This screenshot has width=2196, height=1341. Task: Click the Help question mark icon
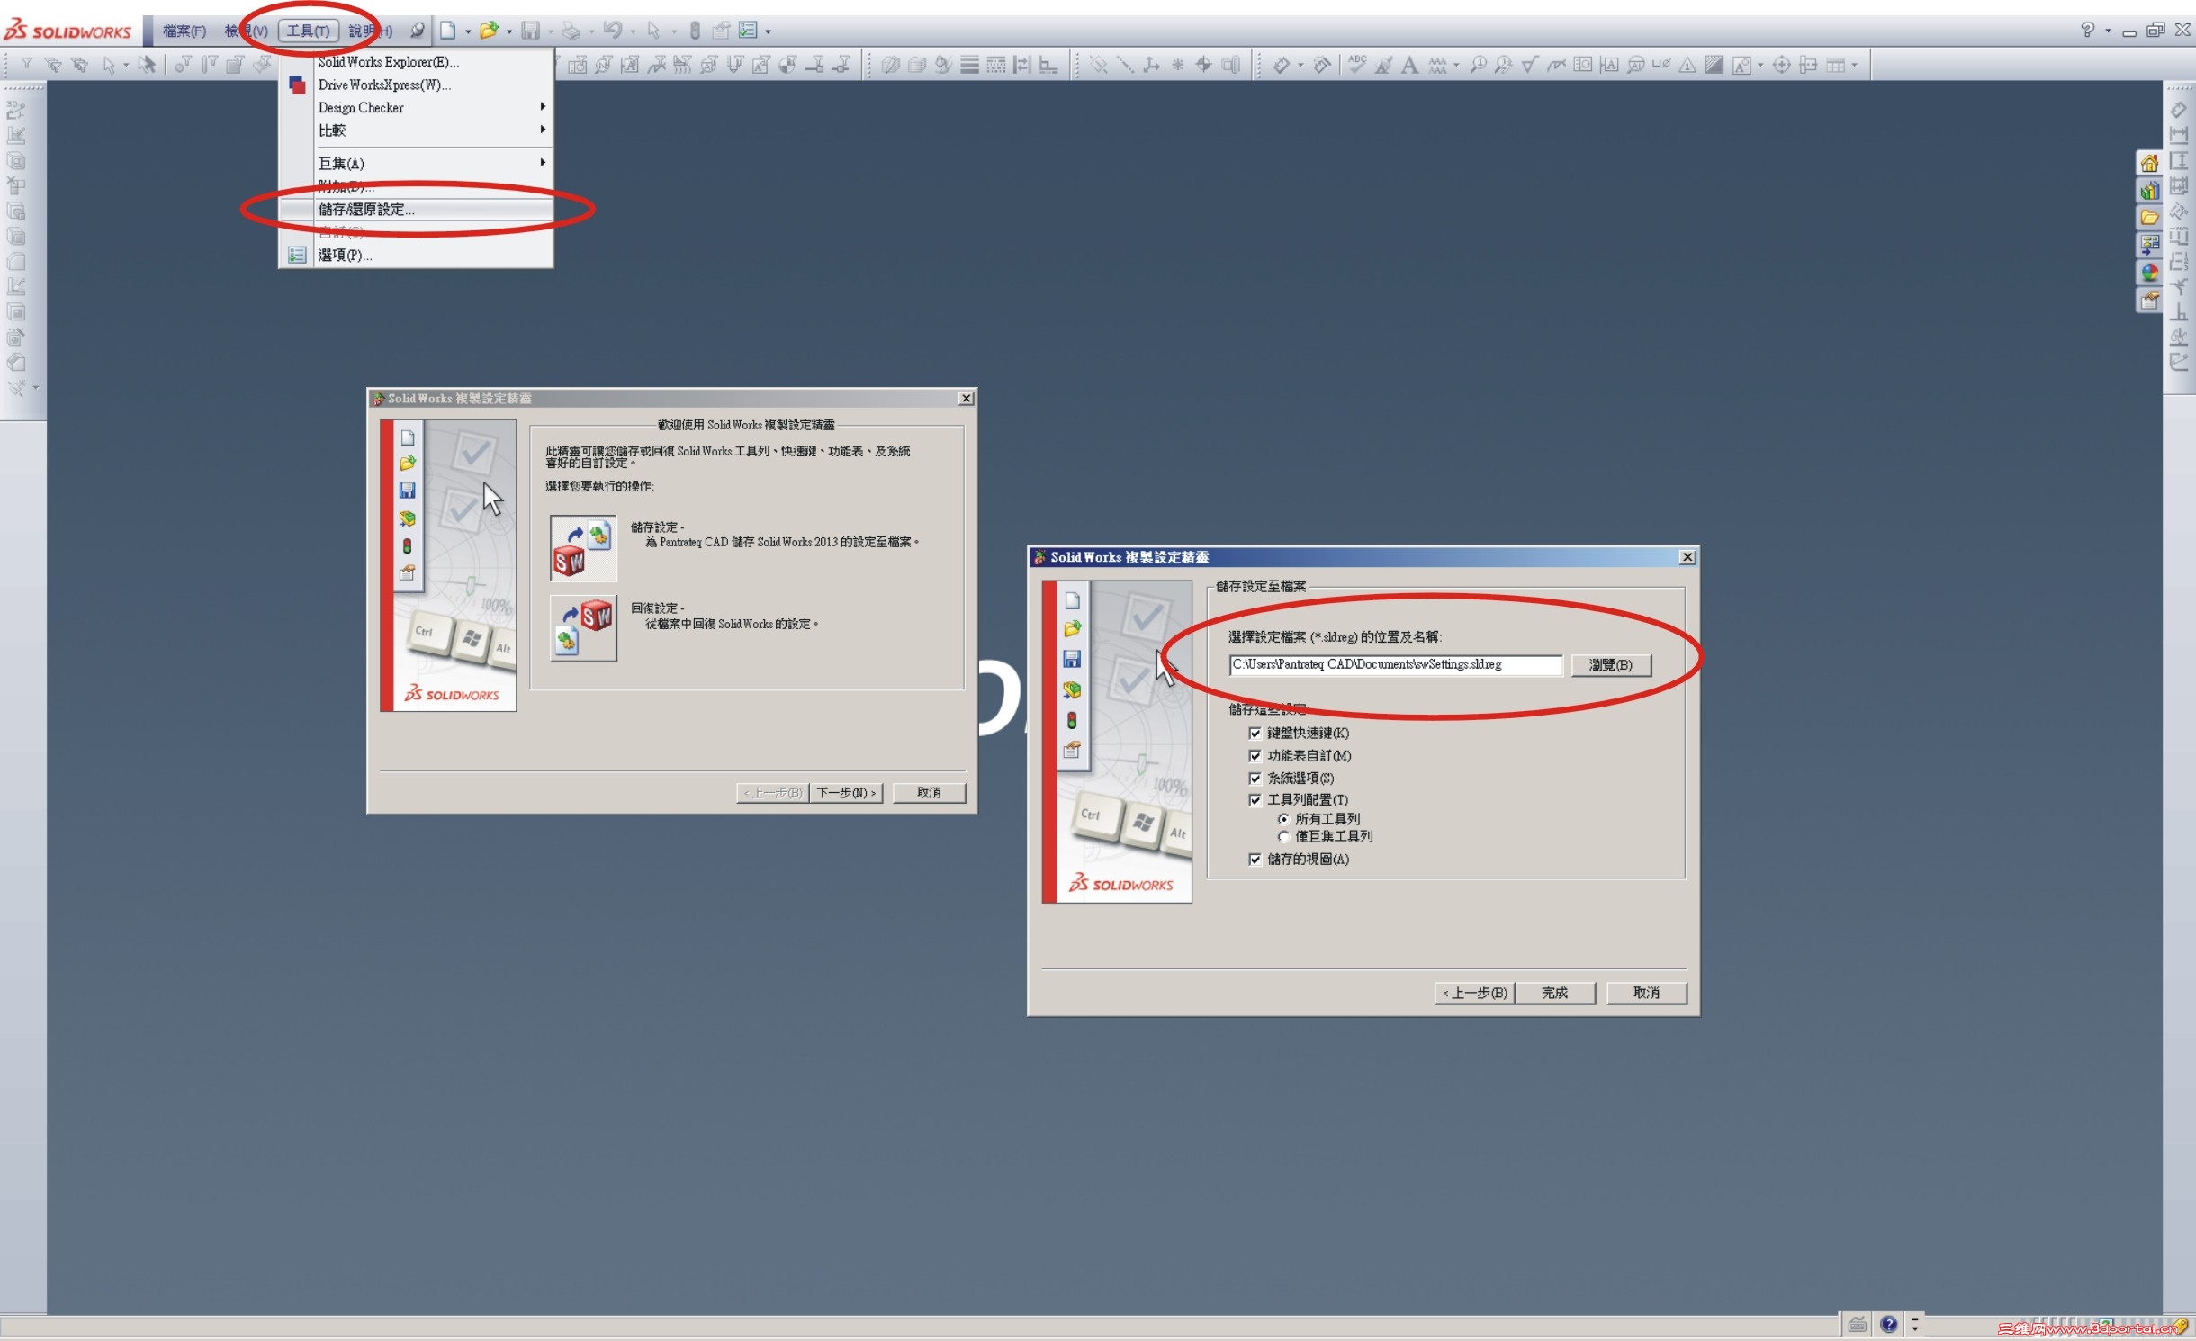pos(2088,30)
